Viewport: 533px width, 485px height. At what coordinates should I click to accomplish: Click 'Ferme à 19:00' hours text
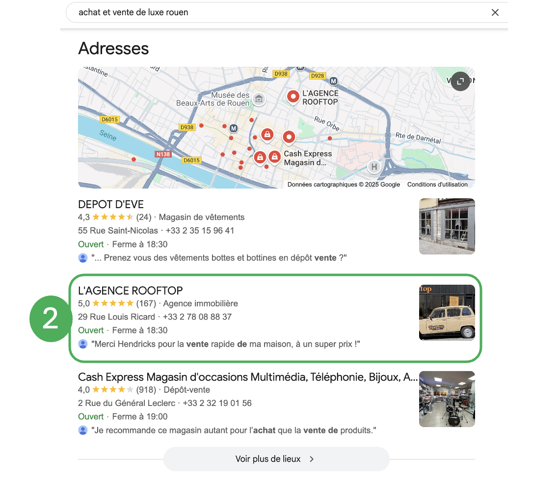[x=140, y=417]
